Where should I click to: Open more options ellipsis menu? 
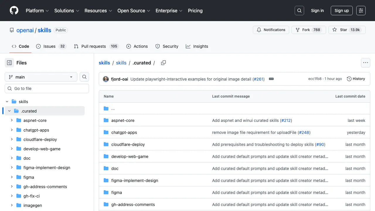click(365, 63)
